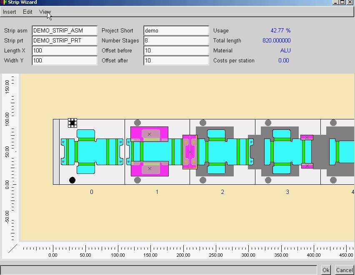This screenshot has height=275, width=355.
Task: Click bottom gray pilot hole in station 3
Action: click(268, 180)
